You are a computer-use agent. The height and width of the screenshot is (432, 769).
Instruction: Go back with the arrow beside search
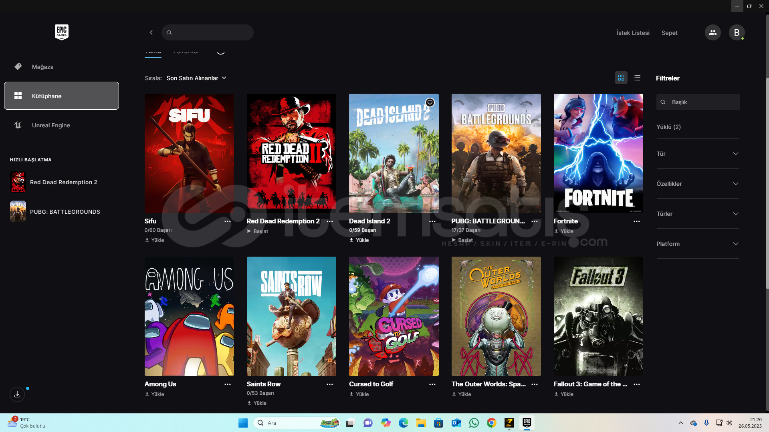tap(151, 32)
